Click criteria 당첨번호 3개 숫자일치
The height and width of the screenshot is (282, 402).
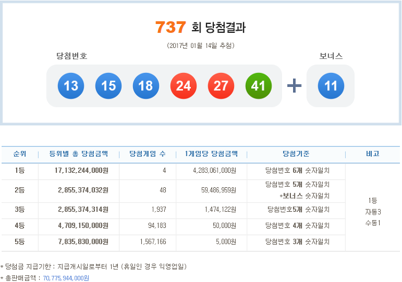(x=297, y=242)
